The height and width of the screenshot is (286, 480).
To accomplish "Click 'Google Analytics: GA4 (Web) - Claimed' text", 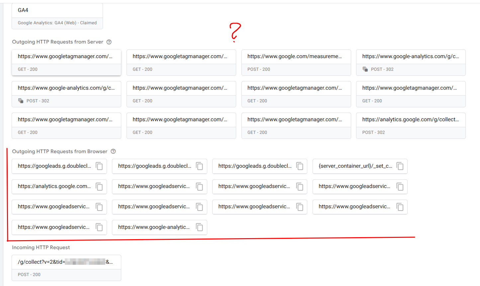I will (57, 23).
